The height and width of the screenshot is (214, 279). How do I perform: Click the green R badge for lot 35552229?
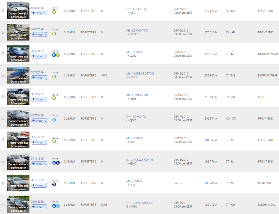(x=54, y=142)
